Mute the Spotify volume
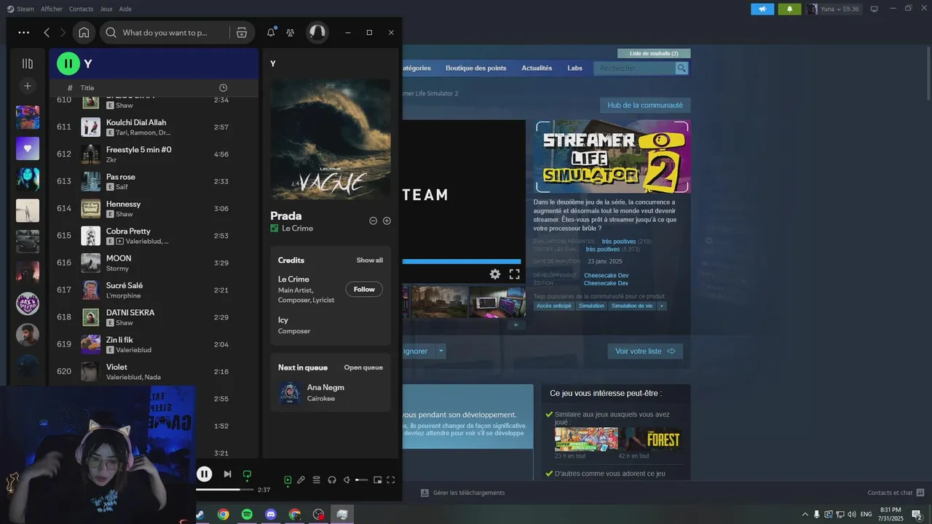 (347, 480)
